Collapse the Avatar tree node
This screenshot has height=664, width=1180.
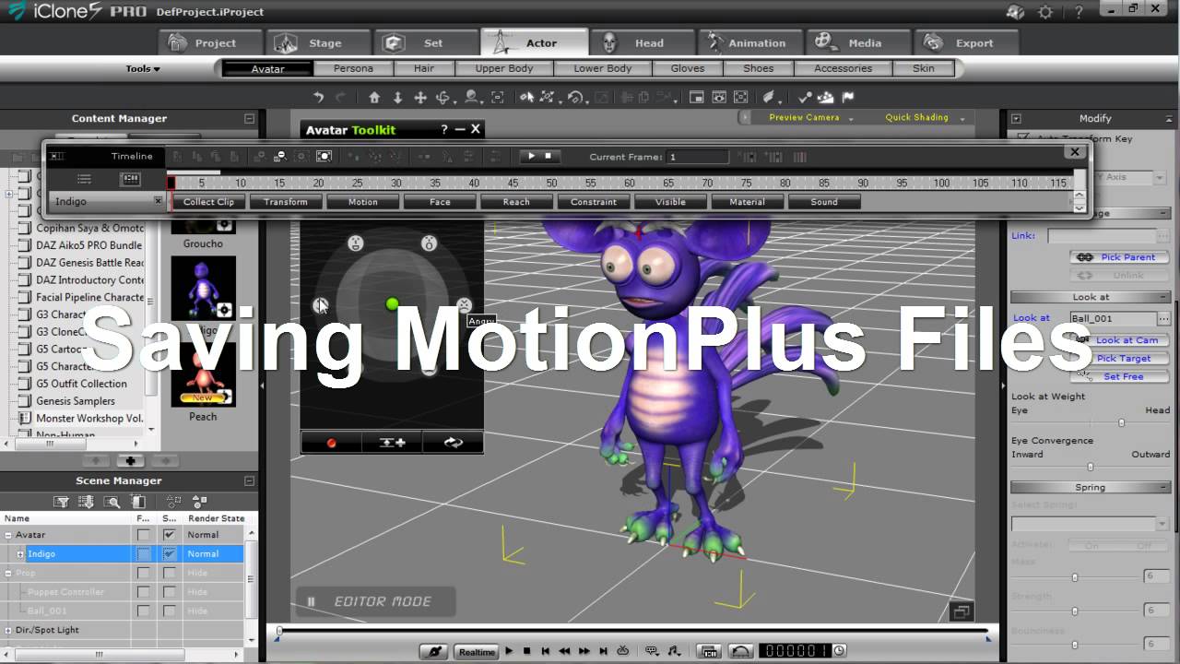8,535
